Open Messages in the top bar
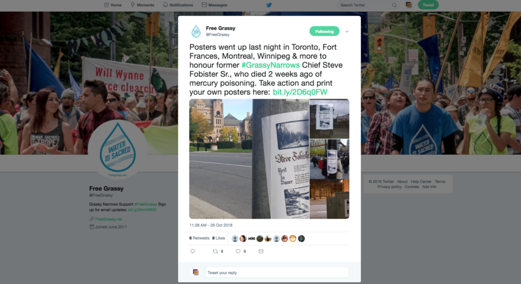The width and height of the screenshot is (521, 284). point(214,5)
